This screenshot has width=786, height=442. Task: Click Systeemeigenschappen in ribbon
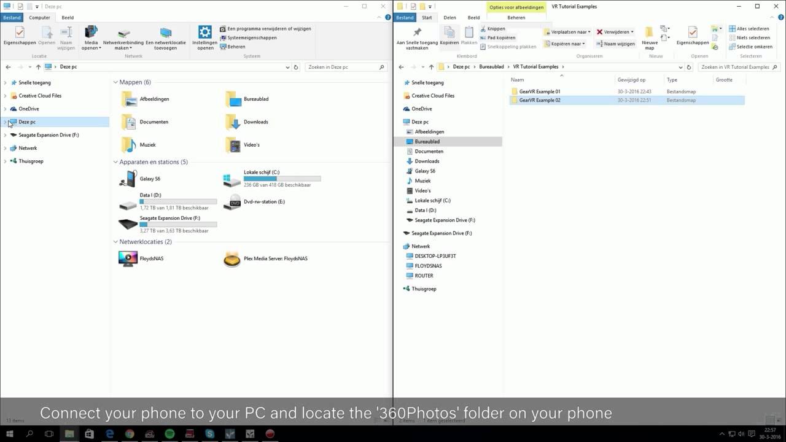click(x=248, y=37)
